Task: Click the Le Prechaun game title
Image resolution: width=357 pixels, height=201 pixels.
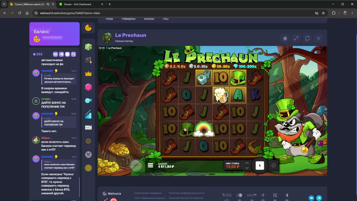Action: pyautogui.click(x=131, y=35)
